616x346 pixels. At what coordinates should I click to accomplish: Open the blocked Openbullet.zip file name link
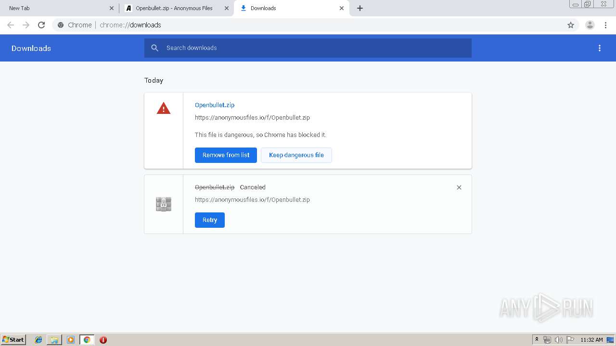coord(215,105)
